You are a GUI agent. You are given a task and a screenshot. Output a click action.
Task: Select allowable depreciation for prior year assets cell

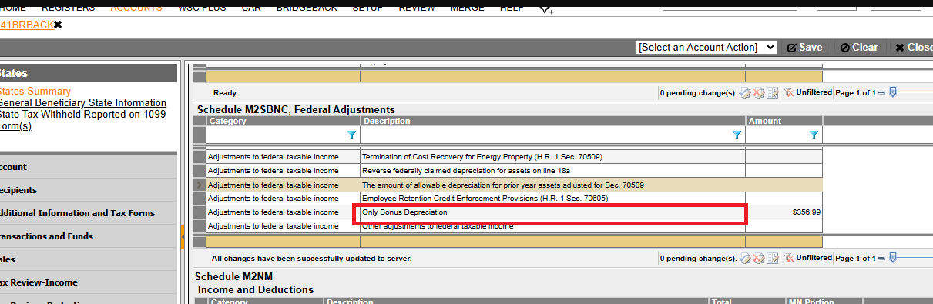(x=552, y=185)
